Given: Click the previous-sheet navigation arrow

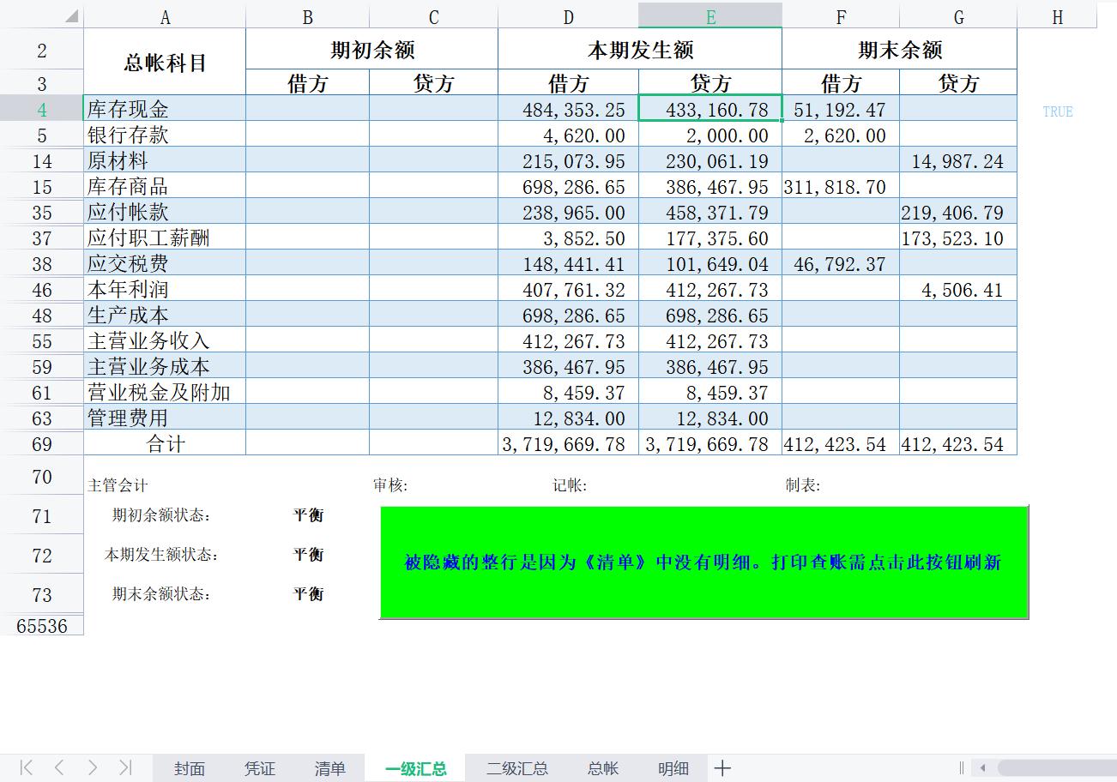Looking at the screenshot, I should (x=58, y=768).
